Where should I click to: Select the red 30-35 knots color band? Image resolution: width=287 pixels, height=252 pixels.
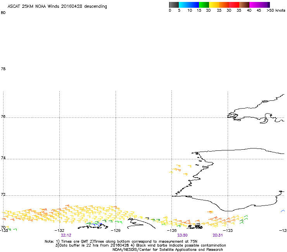(x=234, y=5)
